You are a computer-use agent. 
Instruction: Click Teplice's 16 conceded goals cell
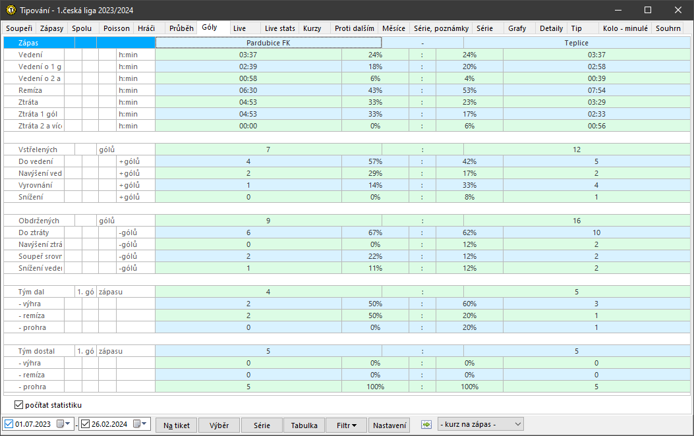coord(576,221)
